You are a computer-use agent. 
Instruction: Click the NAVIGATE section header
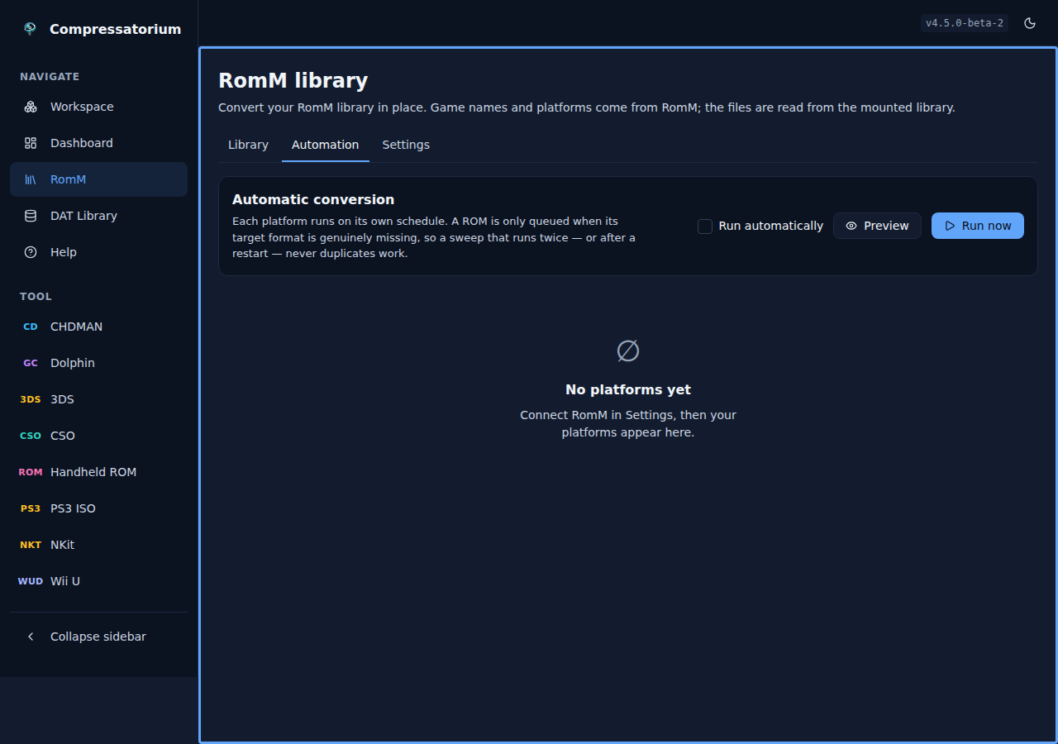coord(50,77)
